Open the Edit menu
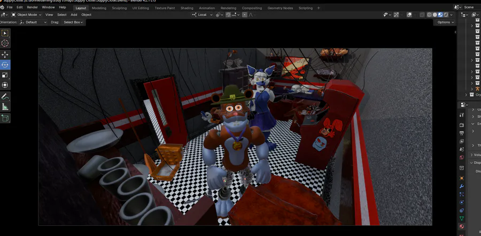Screen dimensions: 481x236 click(x=20, y=7)
